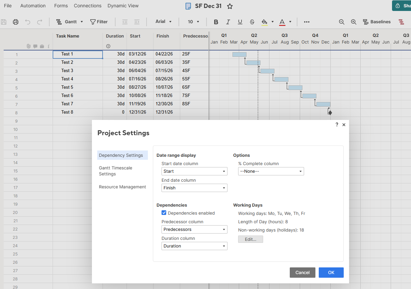
Task: Expand fill color options arrow
Action: pos(272,22)
